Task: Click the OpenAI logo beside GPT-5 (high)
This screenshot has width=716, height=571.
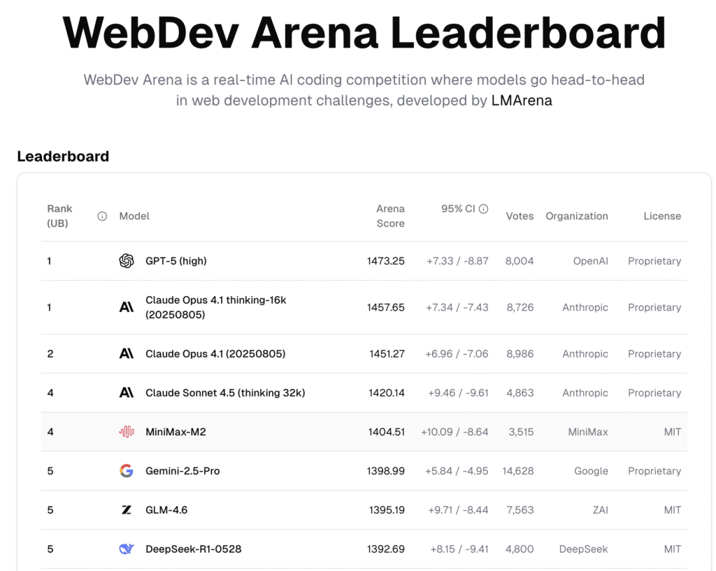Action: click(x=127, y=261)
